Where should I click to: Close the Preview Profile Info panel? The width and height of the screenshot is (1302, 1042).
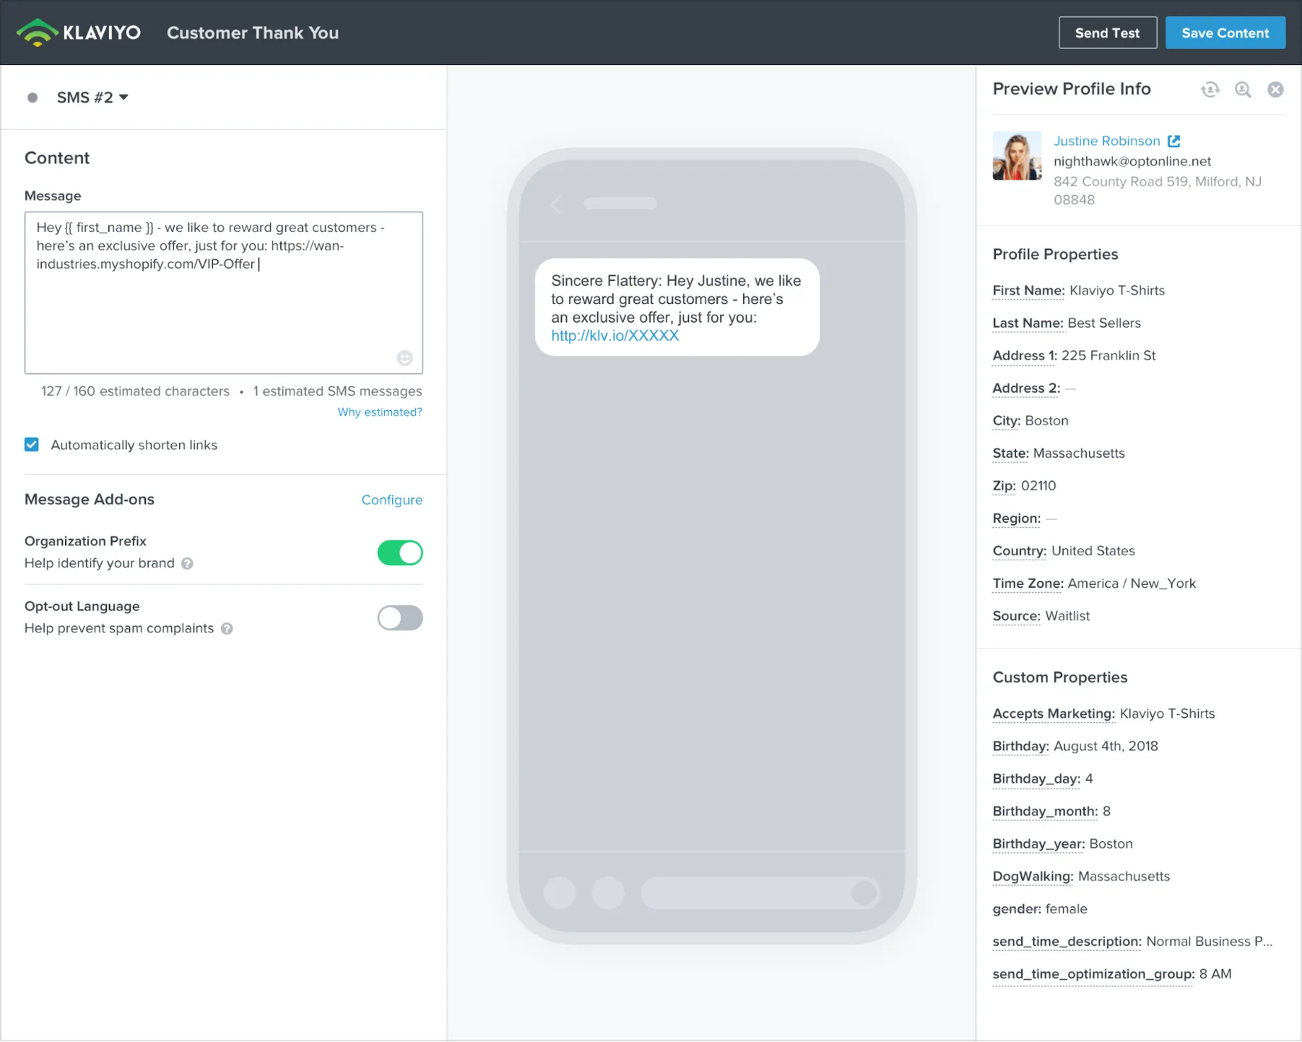1275,89
